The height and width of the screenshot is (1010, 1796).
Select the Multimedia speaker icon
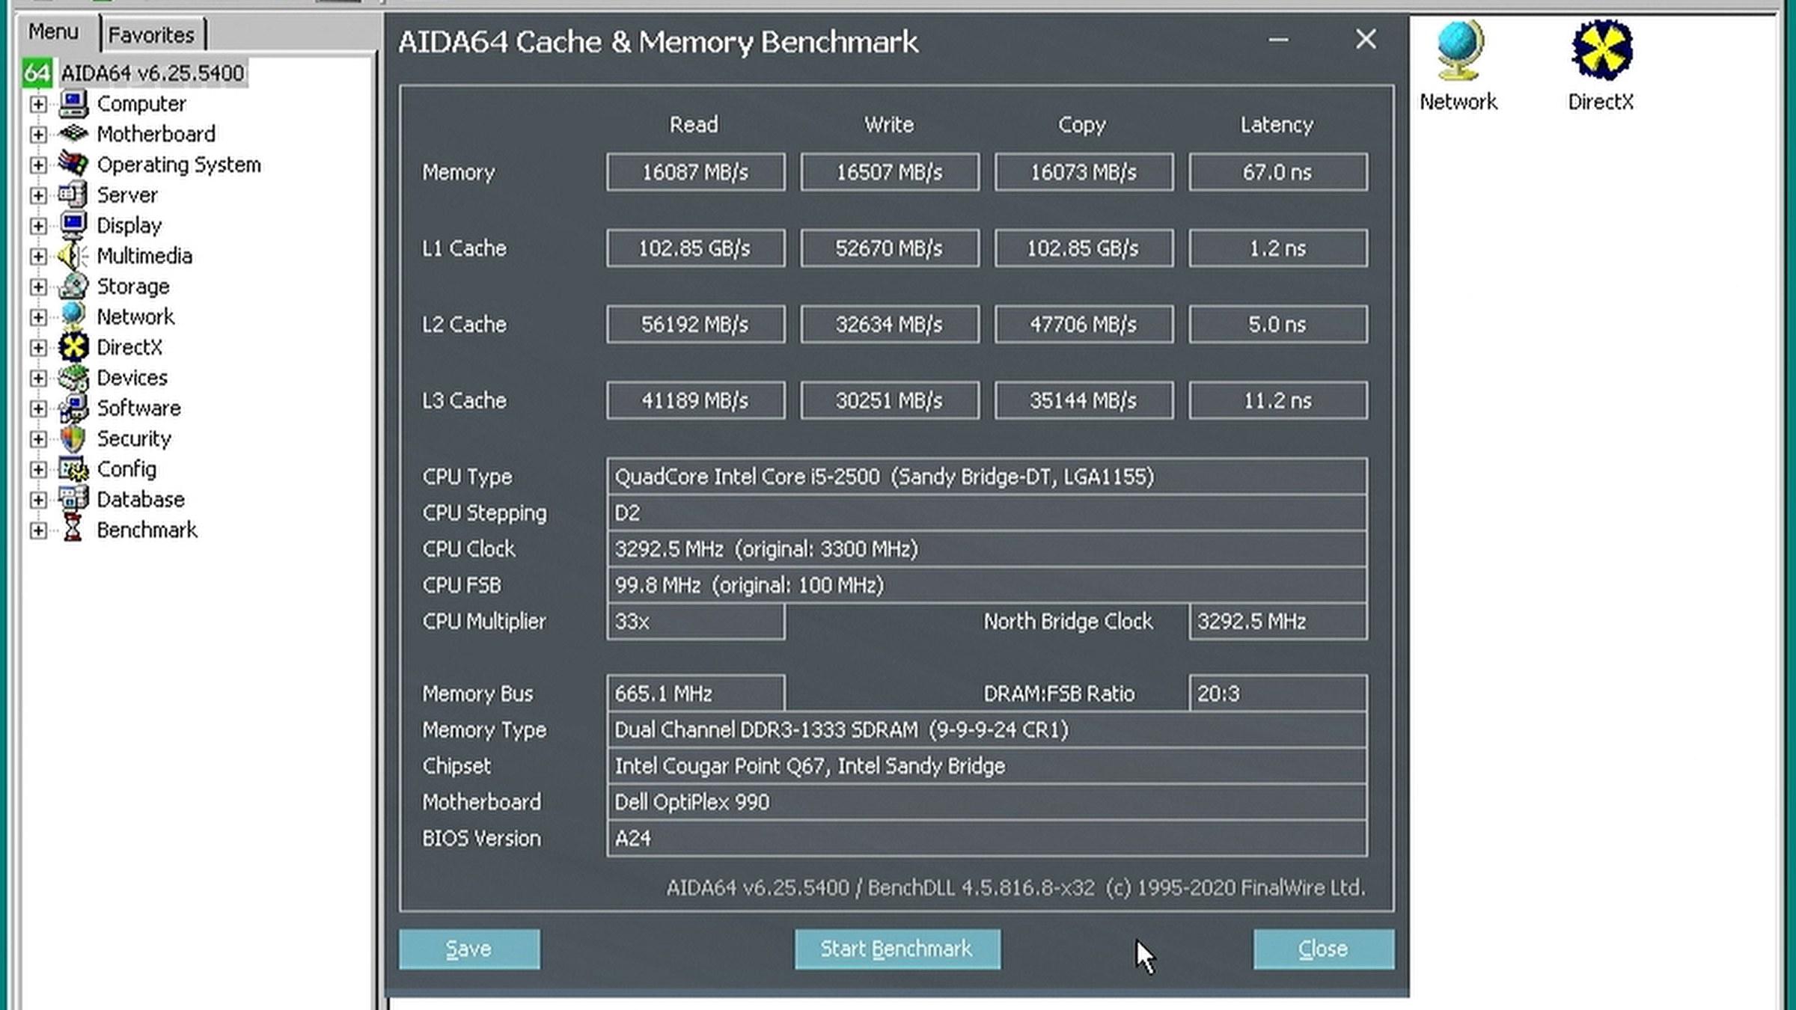pos(73,256)
